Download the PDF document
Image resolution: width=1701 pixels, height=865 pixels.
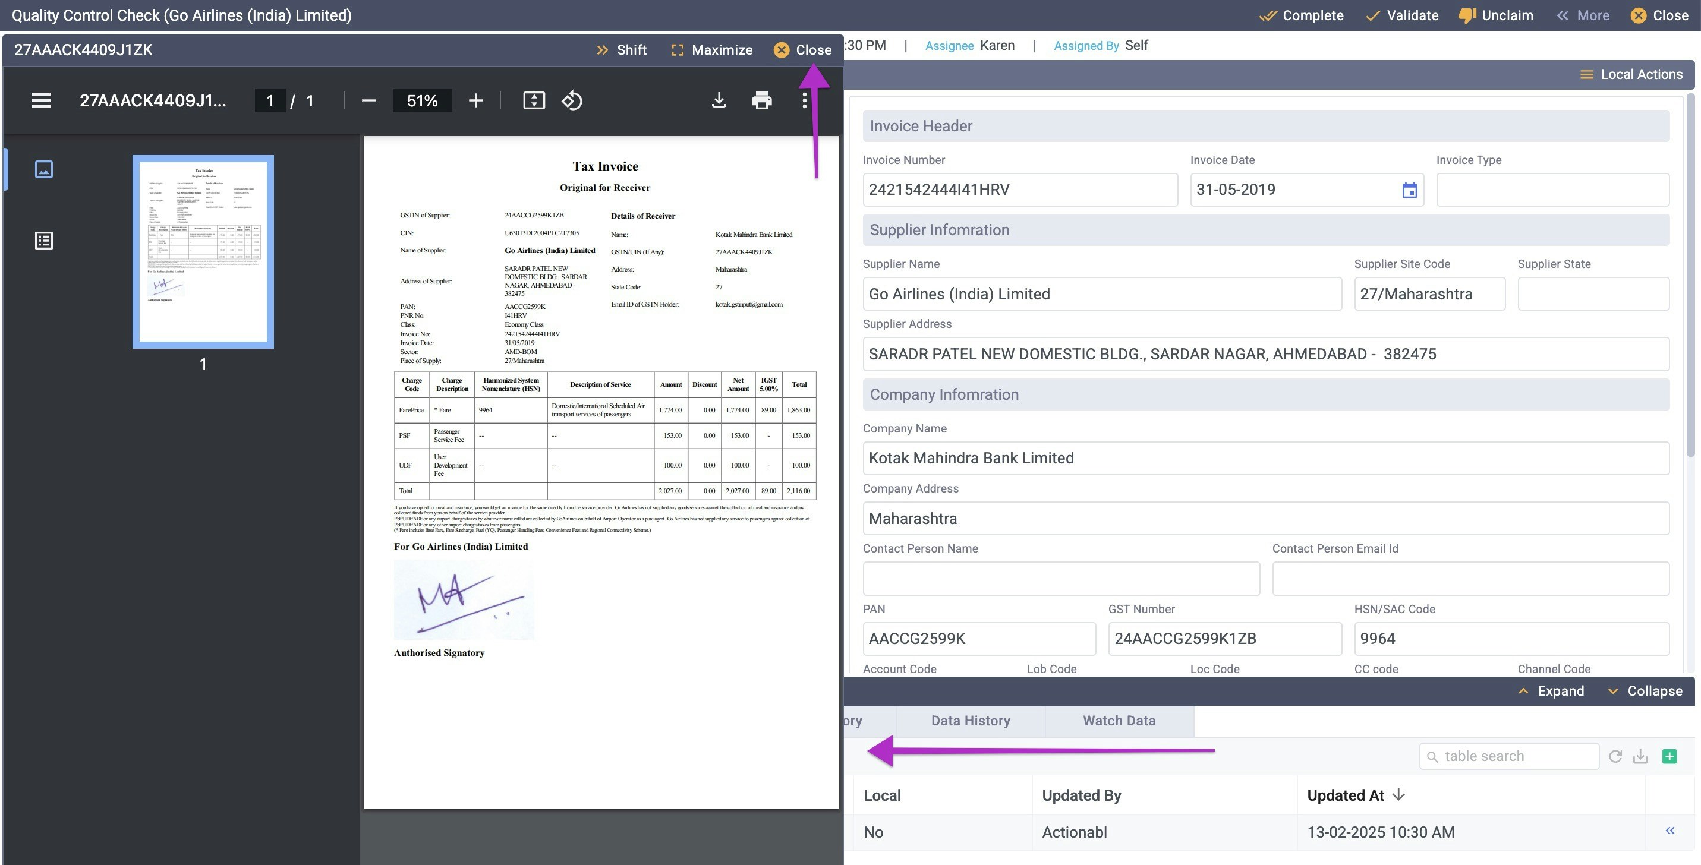pyautogui.click(x=719, y=100)
